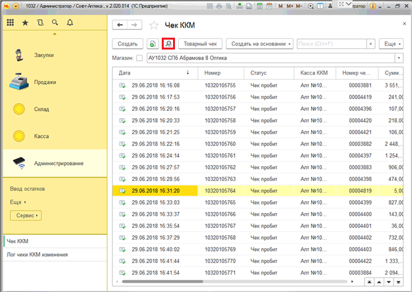Click the red-highlighted find document icon

168,44
